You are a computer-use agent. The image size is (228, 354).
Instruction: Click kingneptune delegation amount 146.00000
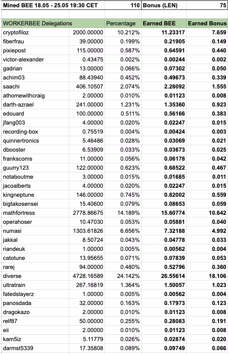pyautogui.click(x=87, y=195)
